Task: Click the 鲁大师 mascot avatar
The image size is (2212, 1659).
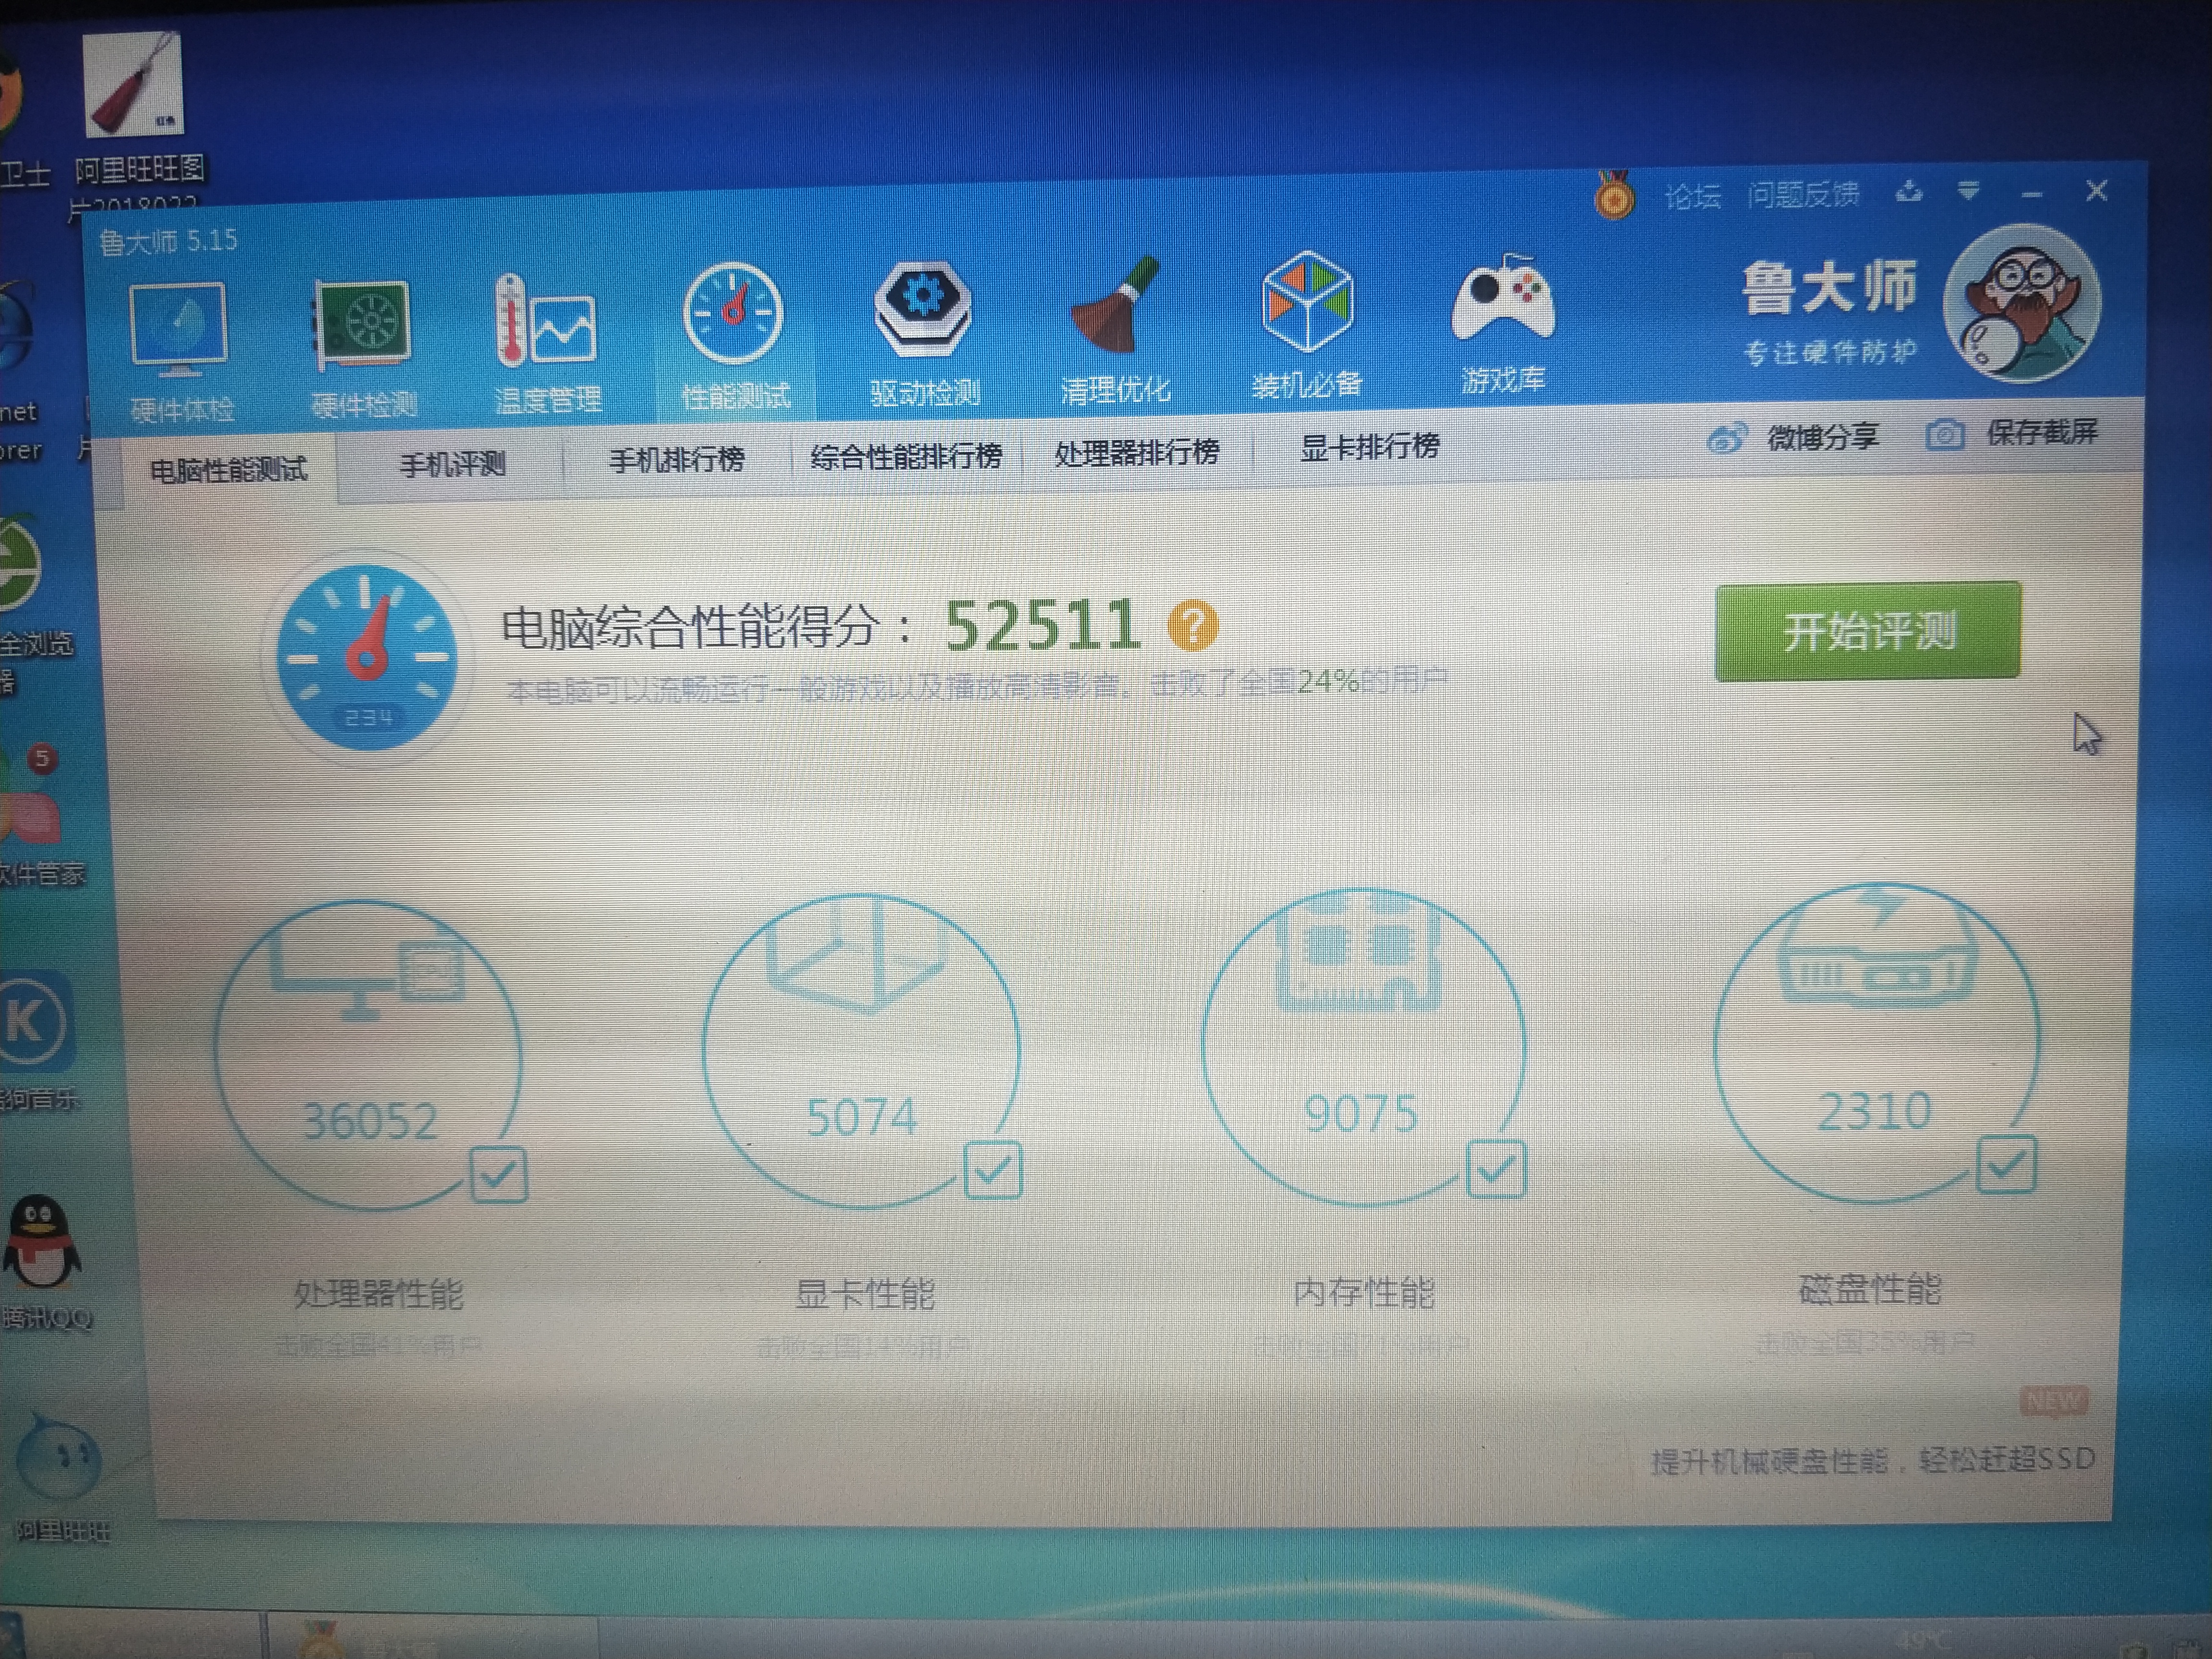Action: pos(2021,303)
